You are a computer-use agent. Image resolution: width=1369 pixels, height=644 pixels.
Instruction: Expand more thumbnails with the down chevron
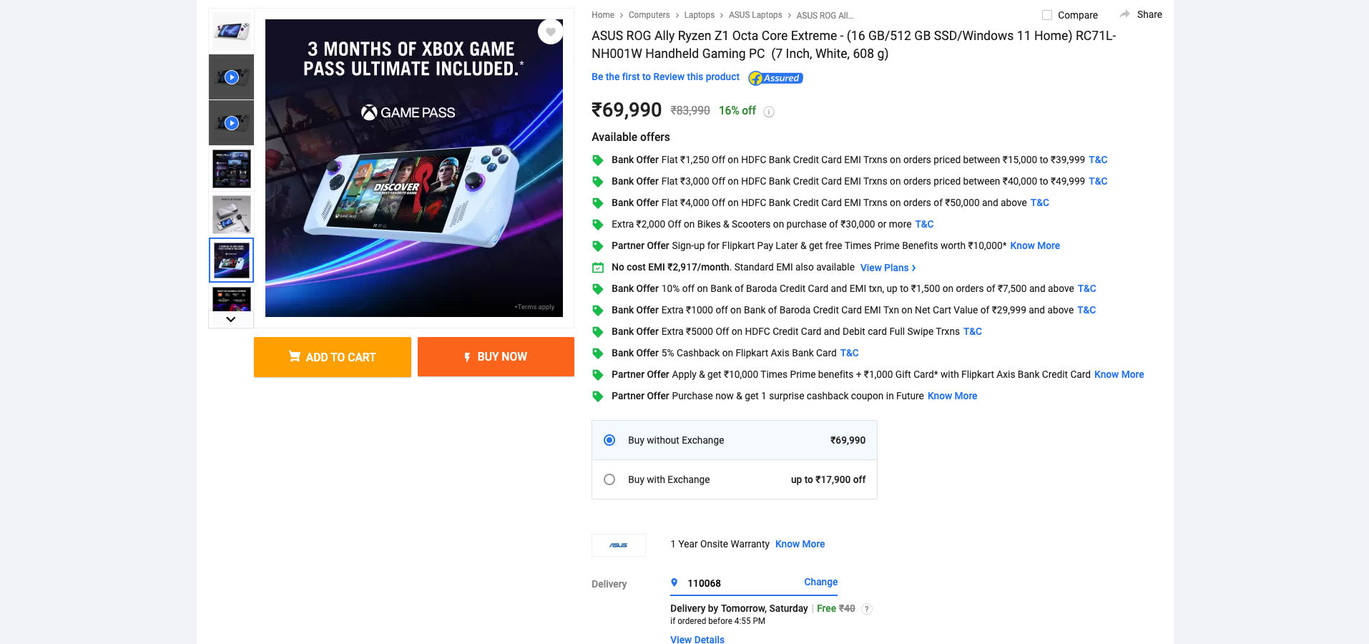pos(230,319)
